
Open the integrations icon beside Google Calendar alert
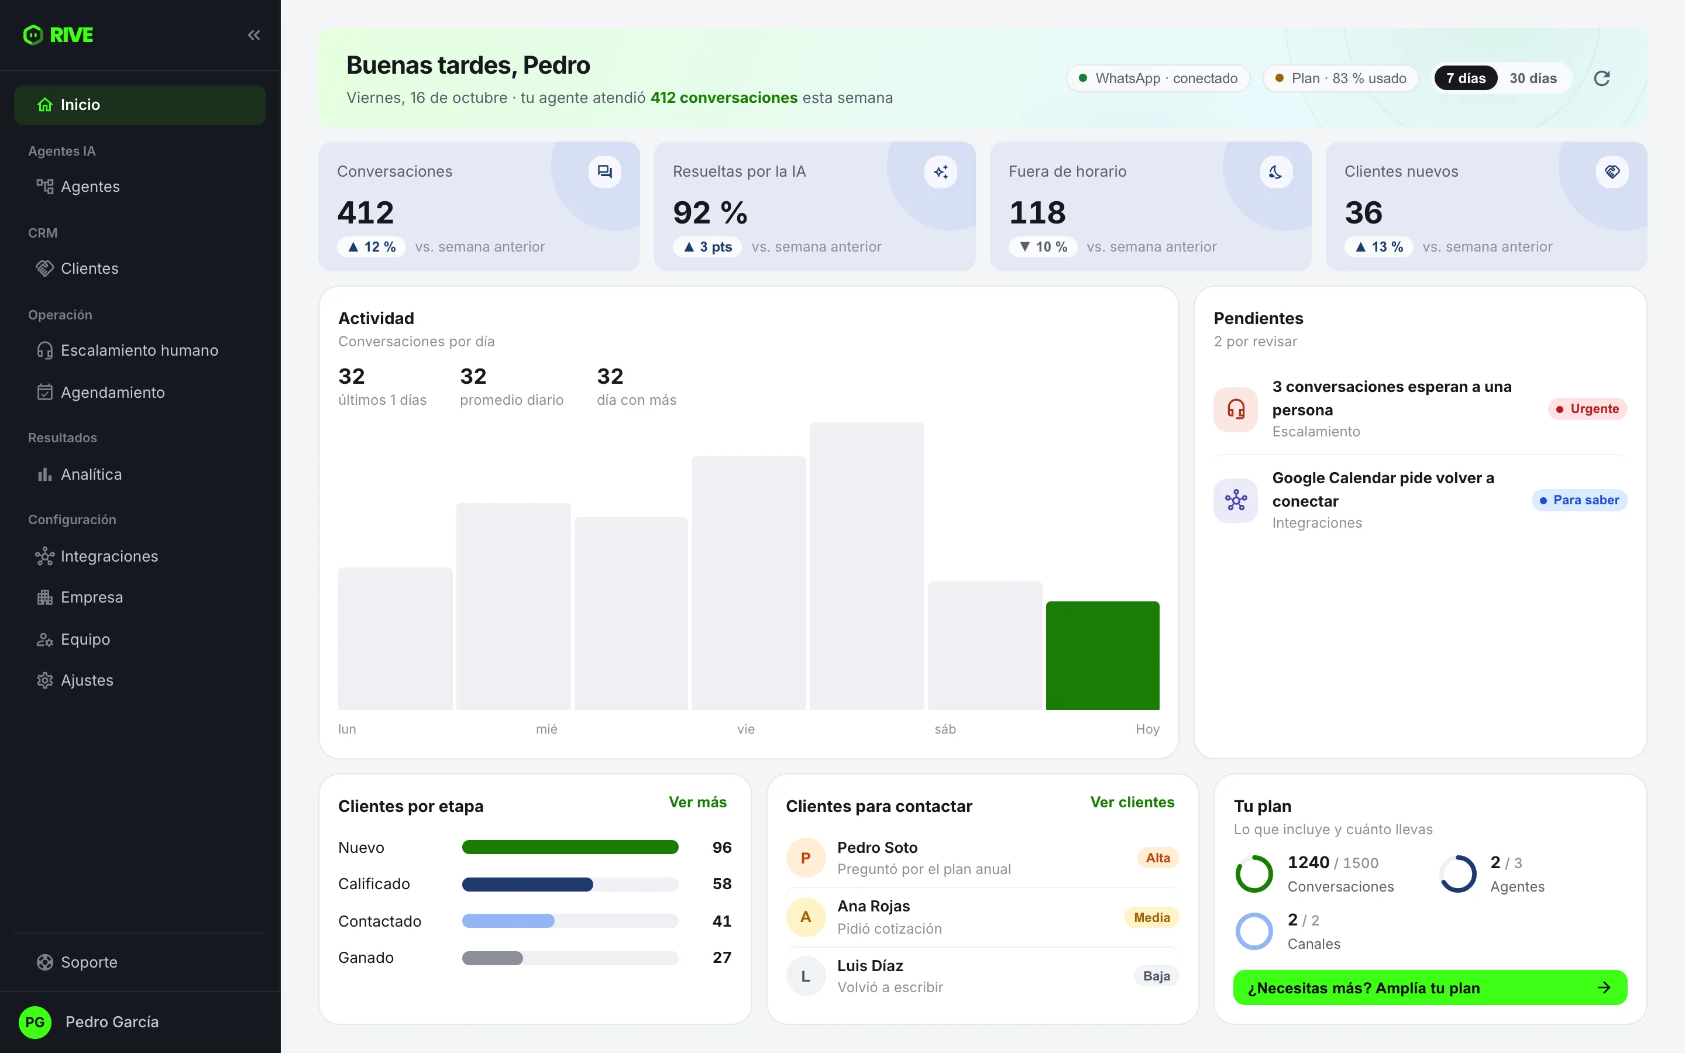[1235, 500]
